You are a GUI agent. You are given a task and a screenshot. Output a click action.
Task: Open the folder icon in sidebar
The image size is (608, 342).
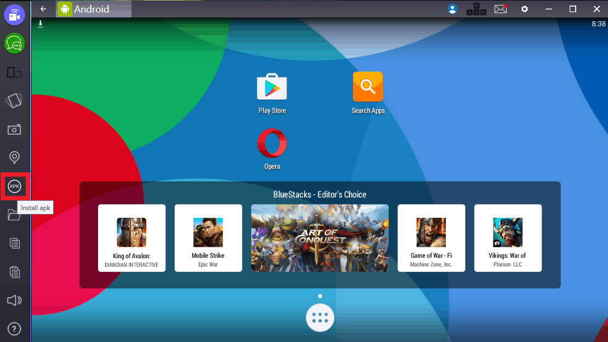14,215
